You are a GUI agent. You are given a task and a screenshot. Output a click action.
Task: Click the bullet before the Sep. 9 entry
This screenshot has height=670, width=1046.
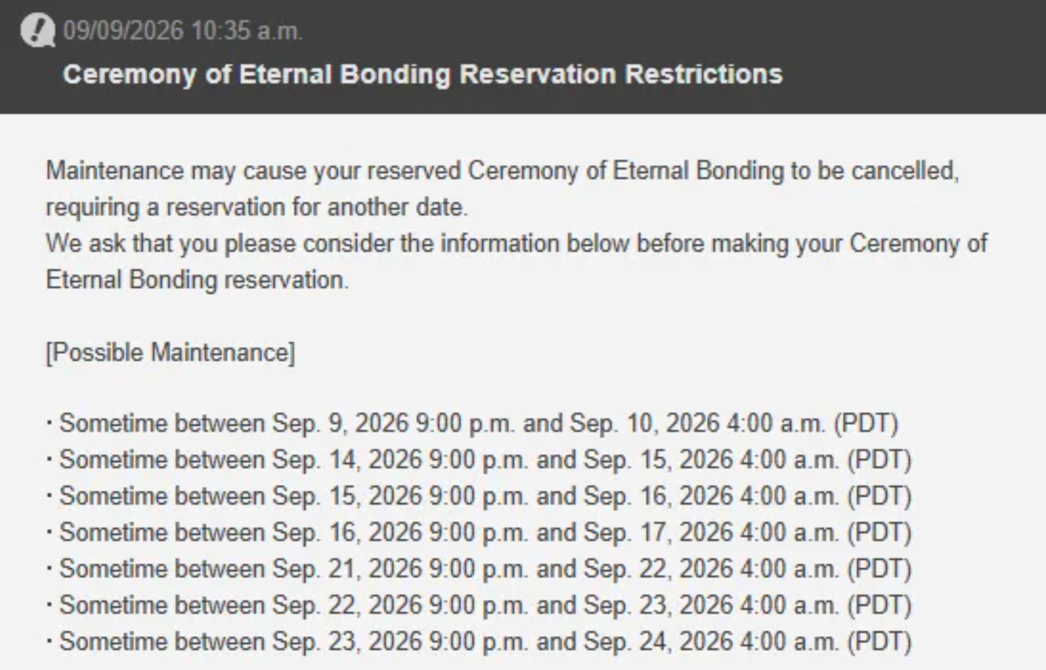[x=49, y=423]
